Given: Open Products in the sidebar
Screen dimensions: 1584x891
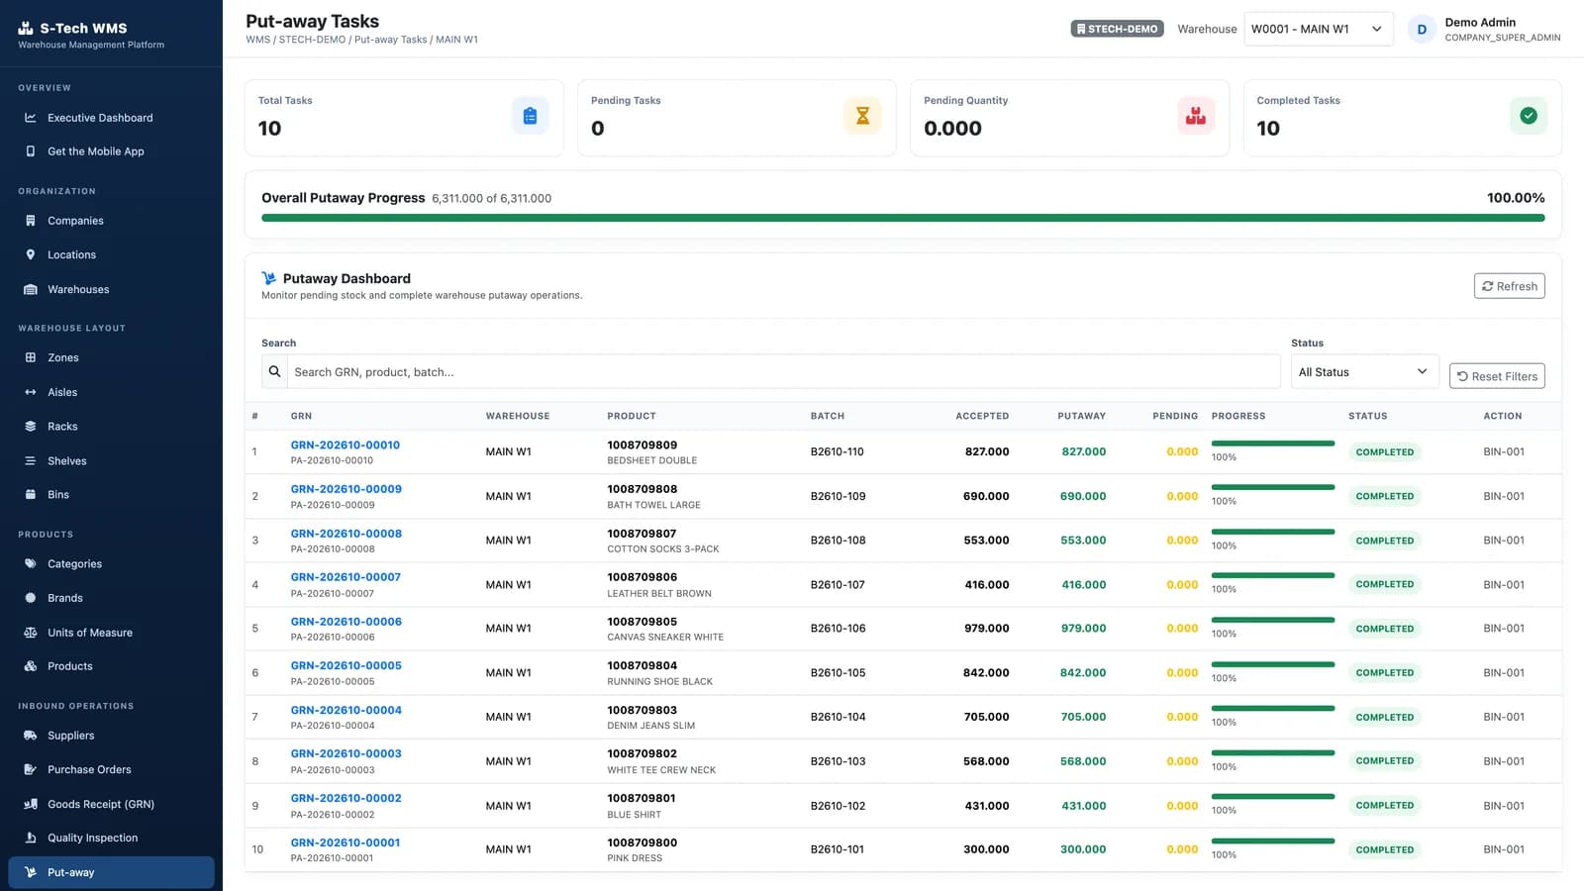Looking at the screenshot, I should click(x=111, y=666).
